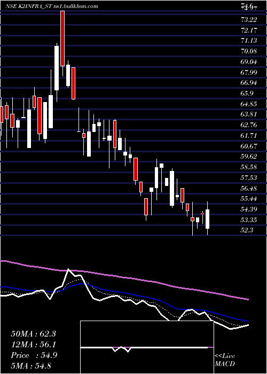Click the 57.53 price axis label

(x=249, y=178)
